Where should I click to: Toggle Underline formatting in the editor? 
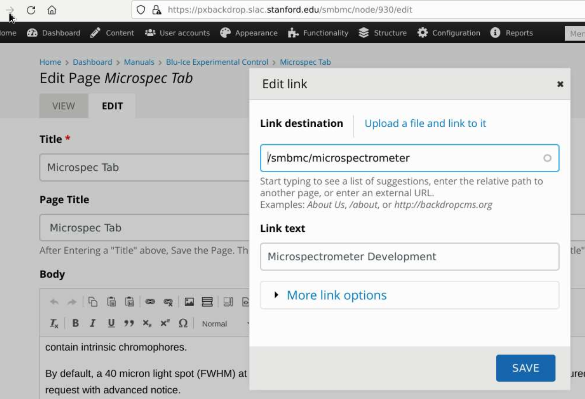click(110, 323)
